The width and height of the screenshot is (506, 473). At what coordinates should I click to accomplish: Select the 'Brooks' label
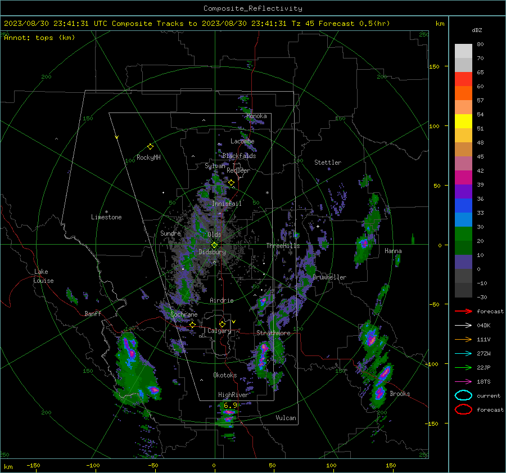point(400,394)
